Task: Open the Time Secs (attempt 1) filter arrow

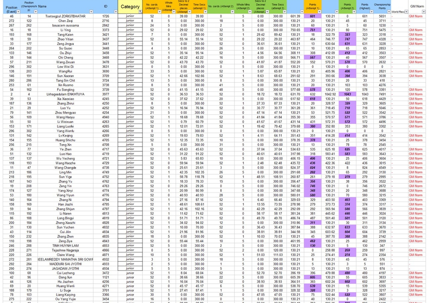Action: point(205,12)
